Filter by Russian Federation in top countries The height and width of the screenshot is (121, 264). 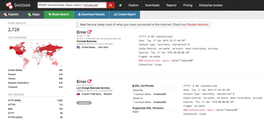[18, 83]
